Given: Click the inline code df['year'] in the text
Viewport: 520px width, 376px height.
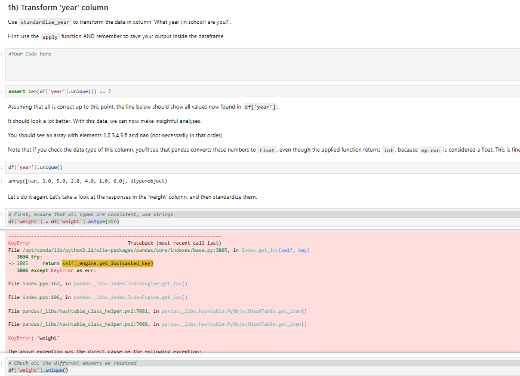Looking at the screenshot, I should pyautogui.click(x=260, y=107).
